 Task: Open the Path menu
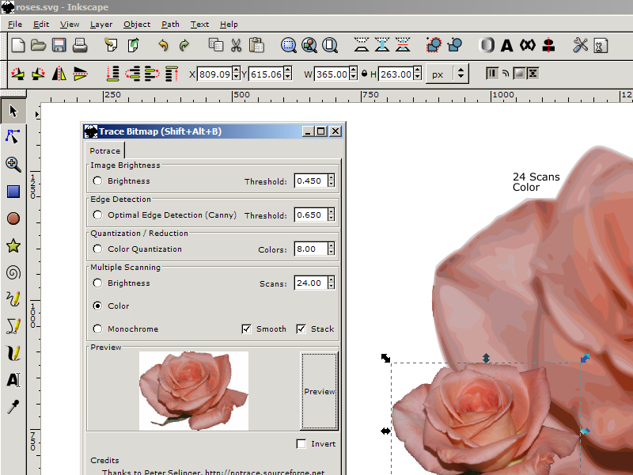(170, 25)
